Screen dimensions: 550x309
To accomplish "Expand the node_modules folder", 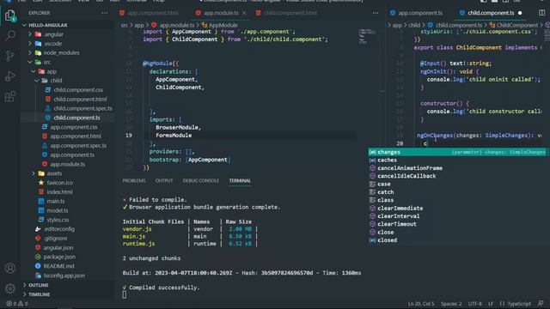I will (x=30, y=52).
